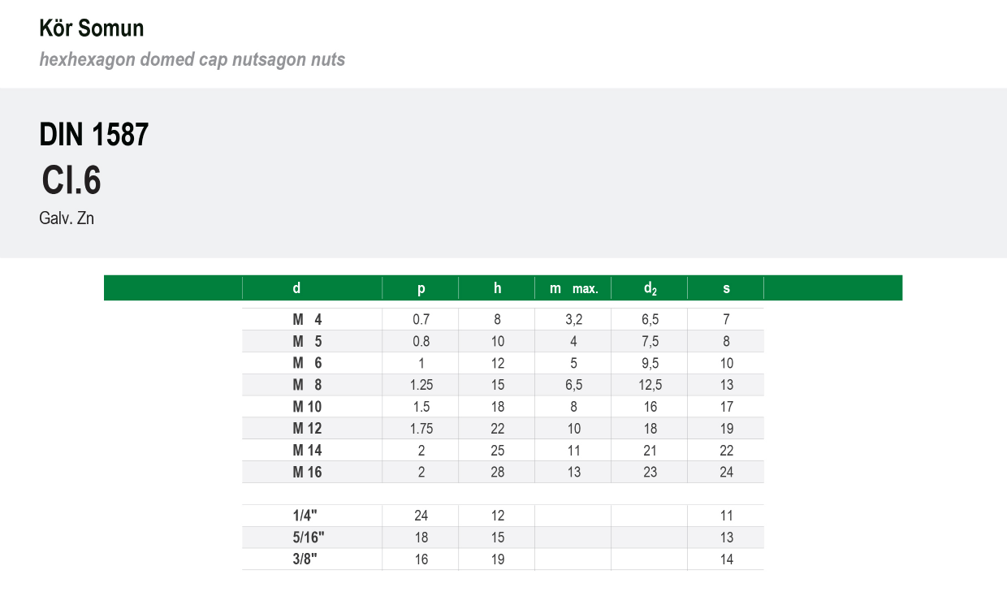Click the 'DIN 1587' heading
Viewport: 1007px width, 596px height.
94,135
